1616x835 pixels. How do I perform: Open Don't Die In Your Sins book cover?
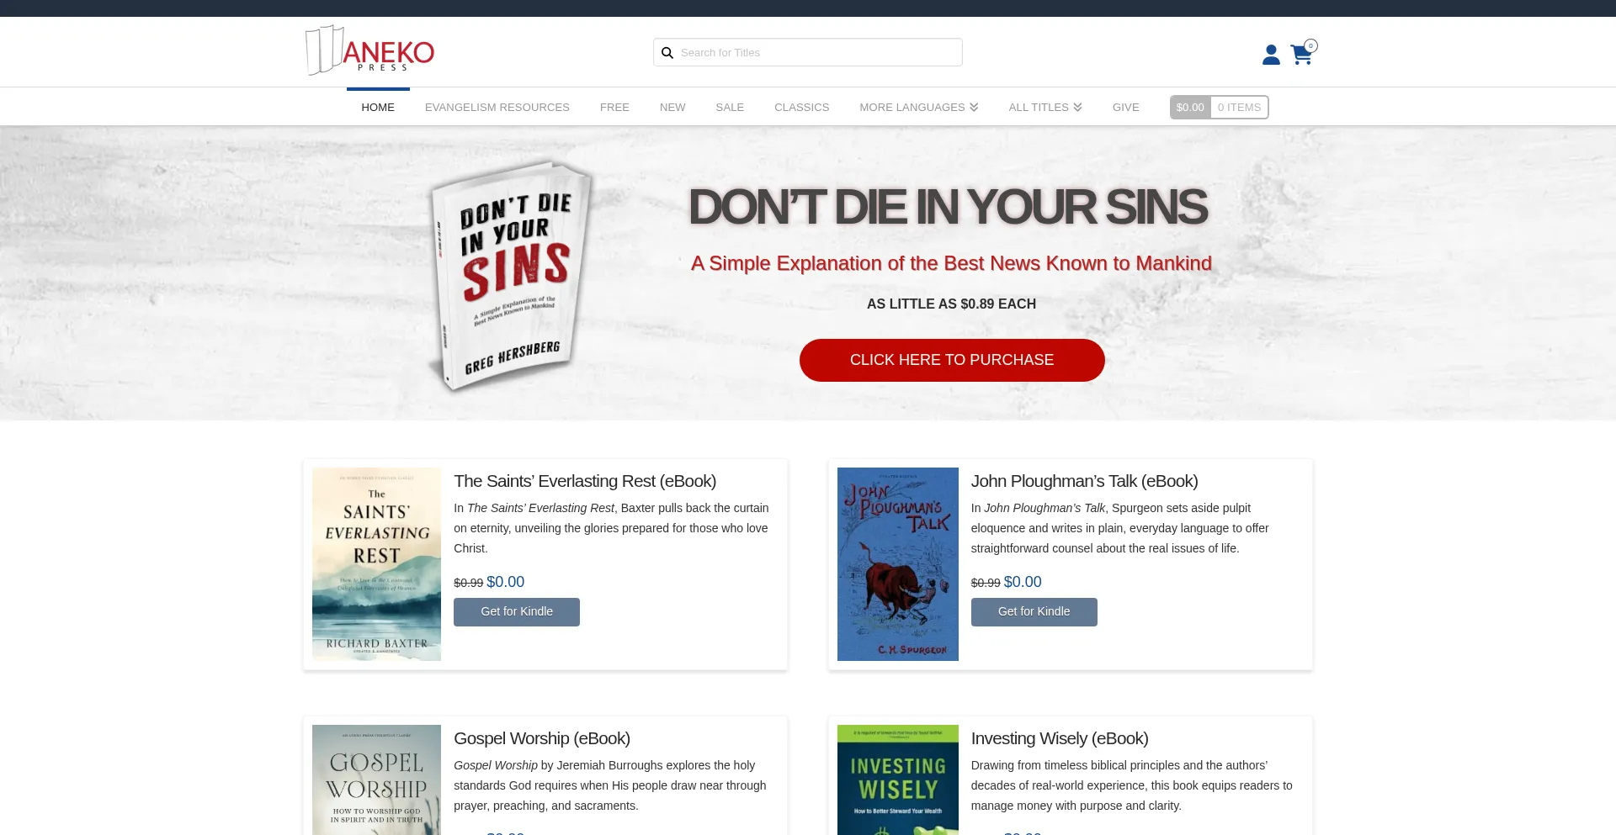(x=512, y=276)
